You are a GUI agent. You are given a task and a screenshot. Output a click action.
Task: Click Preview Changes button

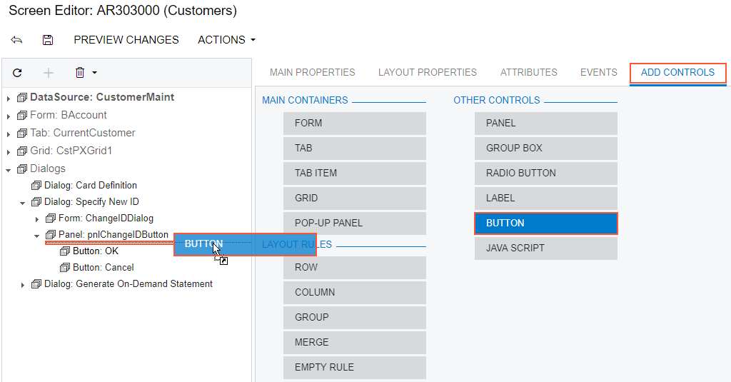(126, 40)
